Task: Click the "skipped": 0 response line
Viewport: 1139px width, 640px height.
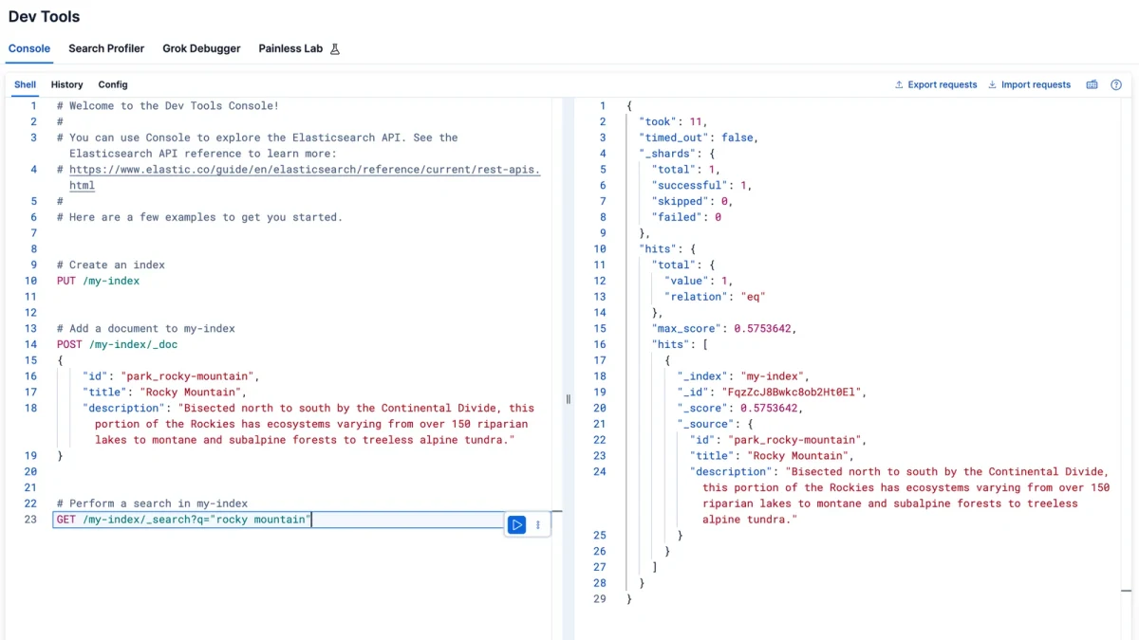Action: point(693,201)
